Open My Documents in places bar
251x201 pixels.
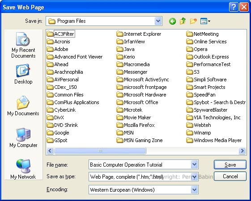coord(23,105)
